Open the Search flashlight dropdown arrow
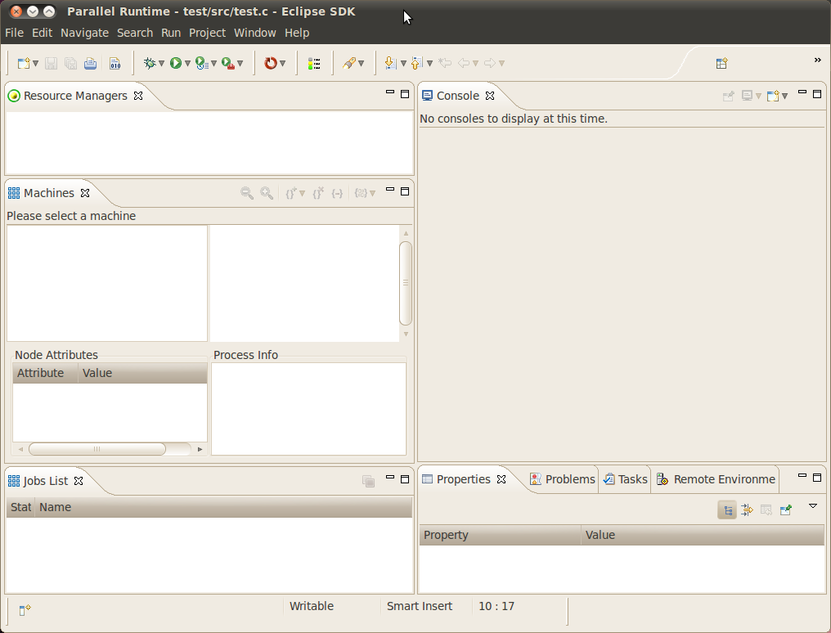 tap(361, 64)
